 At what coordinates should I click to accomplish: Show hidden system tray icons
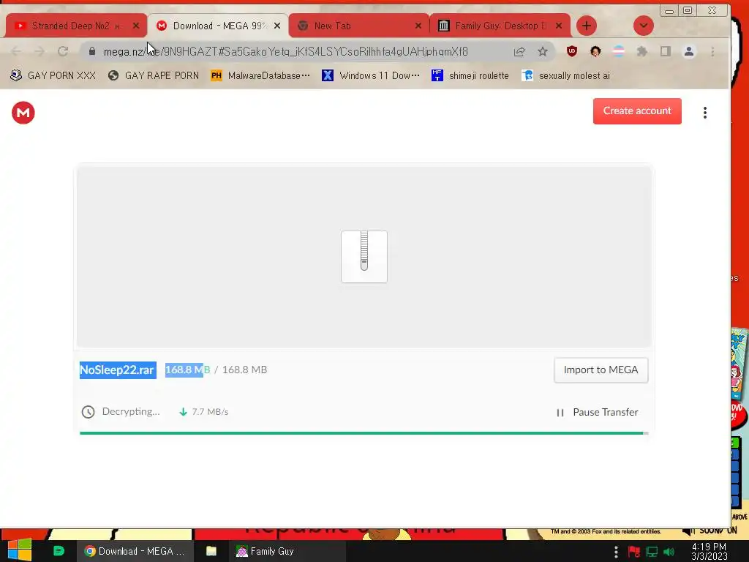[x=616, y=552]
